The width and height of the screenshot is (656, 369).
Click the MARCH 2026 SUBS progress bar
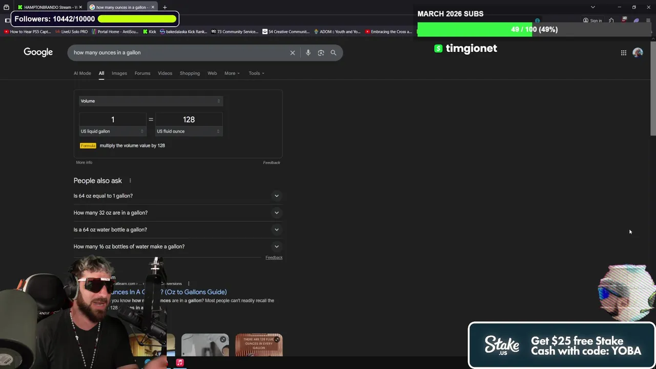pos(533,29)
